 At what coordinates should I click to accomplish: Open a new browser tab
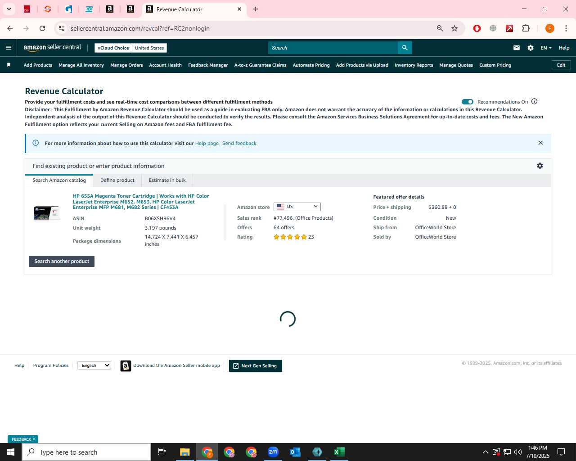256,9
